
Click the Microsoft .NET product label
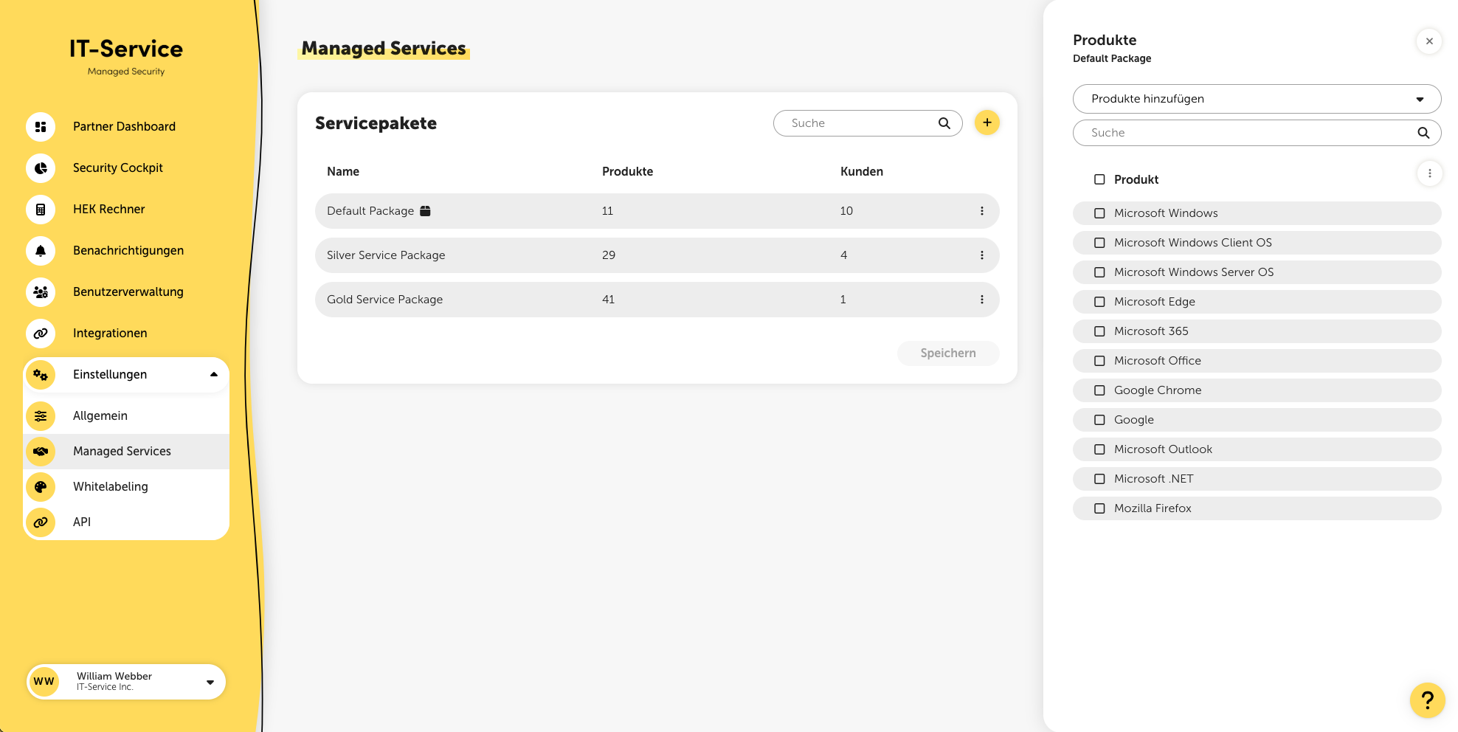click(1153, 479)
